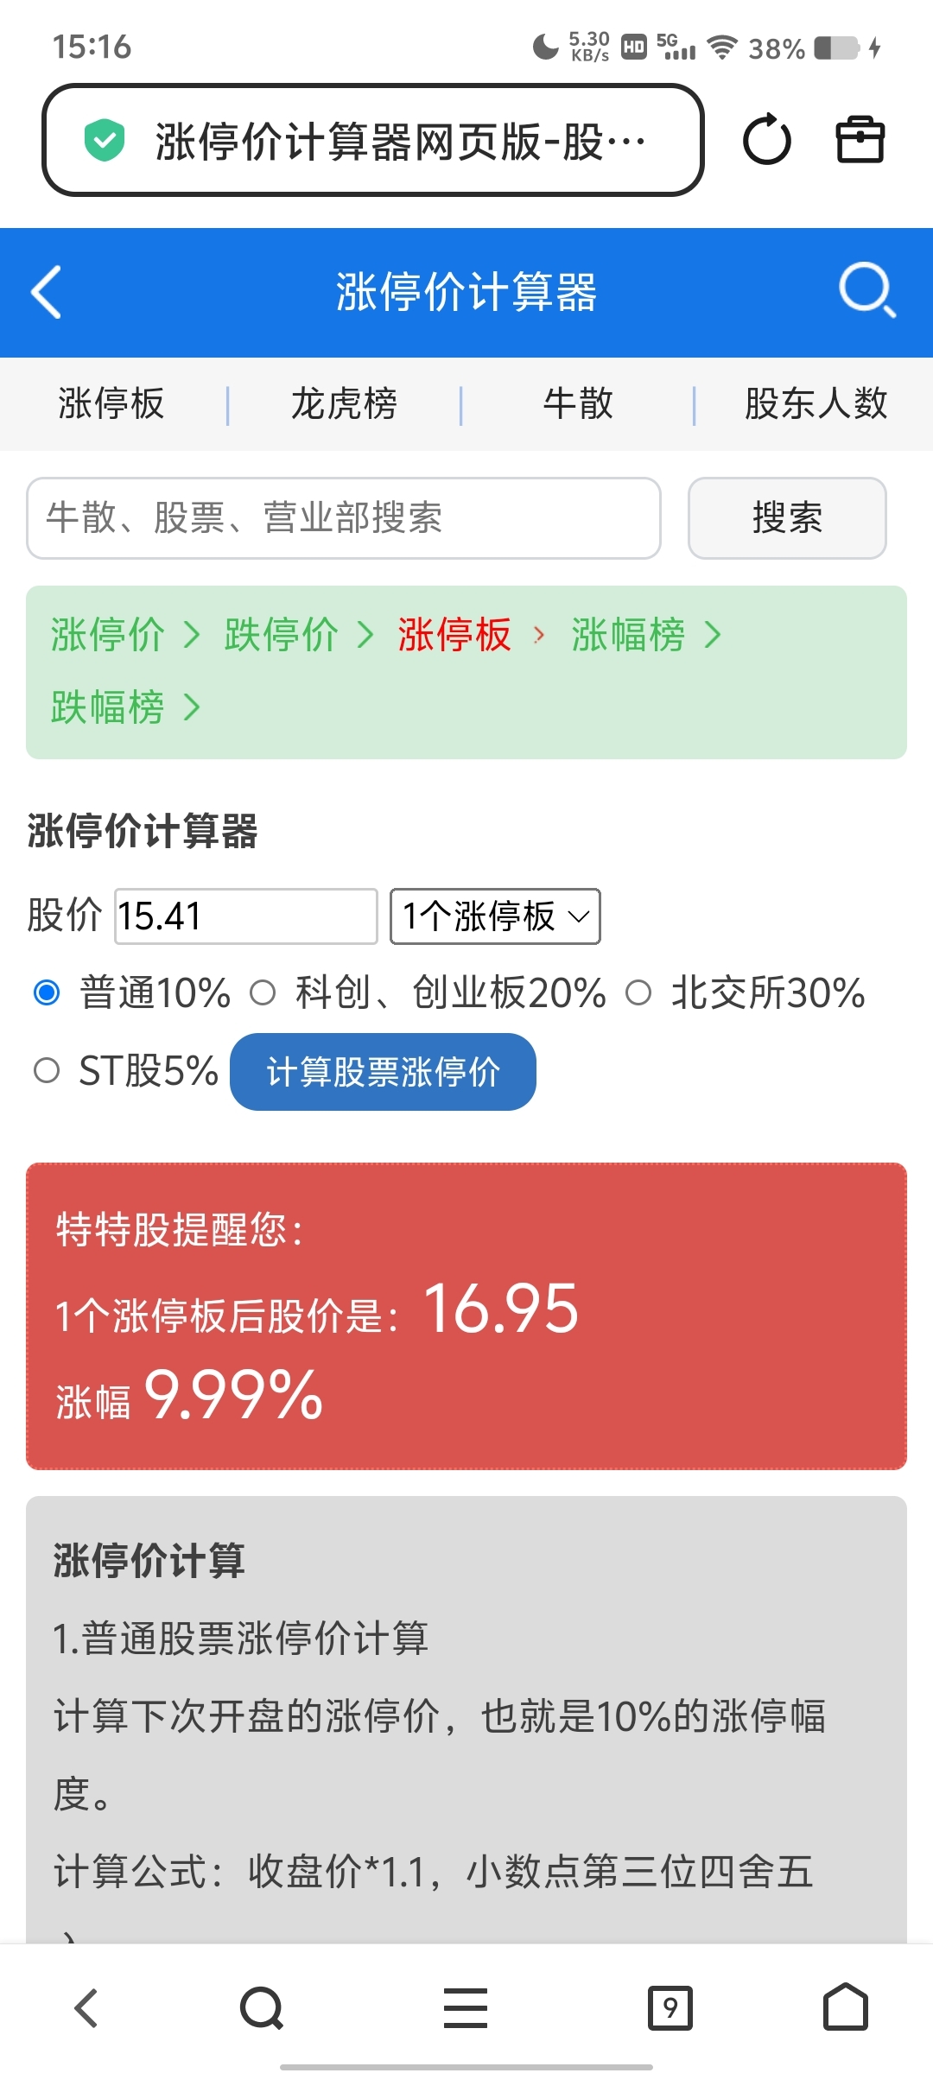Viewport: 933px width, 2073px height.
Task: Show the 9 open tabs
Action: point(670,2006)
